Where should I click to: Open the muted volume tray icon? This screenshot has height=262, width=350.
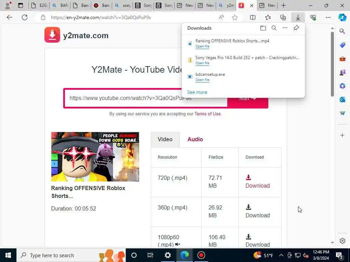(306, 255)
